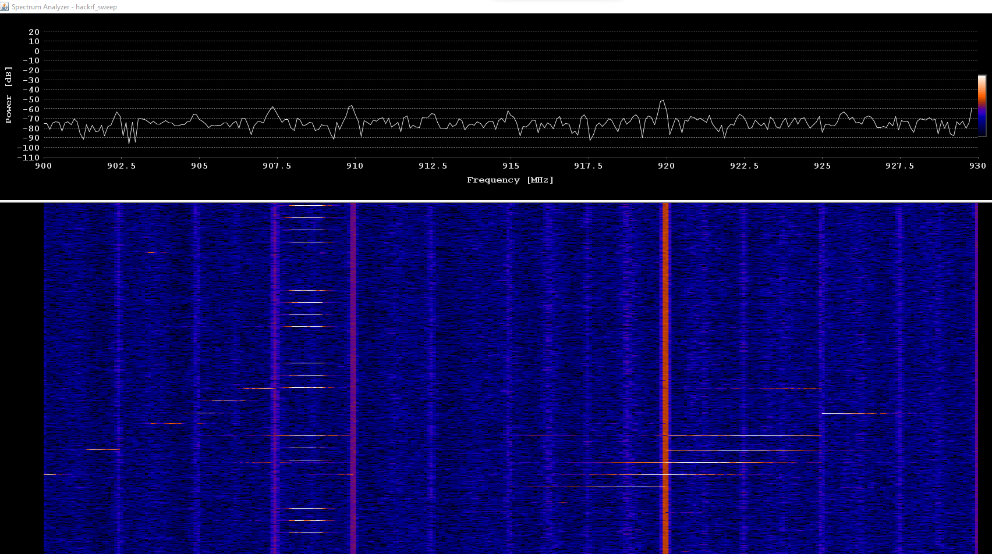The height and width of the screenshot is (554, 992).
Task: Click the 922.5 MHz tick label
Action: pos(745,166)
